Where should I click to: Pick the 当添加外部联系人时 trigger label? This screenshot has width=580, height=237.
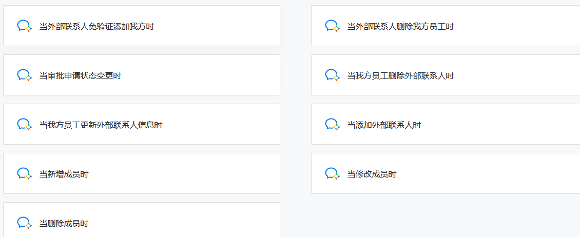[x=384, y=125]
